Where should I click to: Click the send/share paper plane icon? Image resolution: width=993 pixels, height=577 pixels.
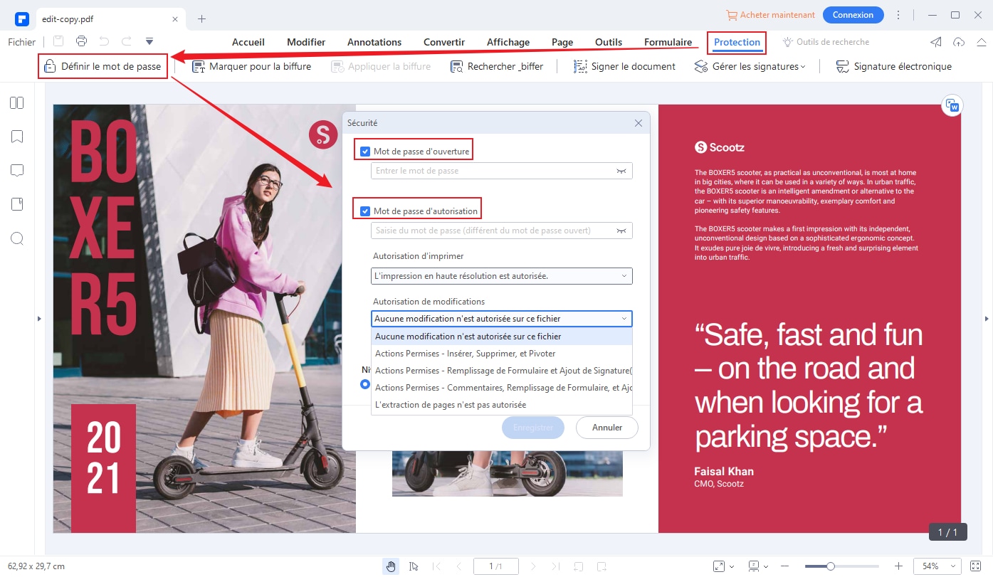(x=936, y=42)
